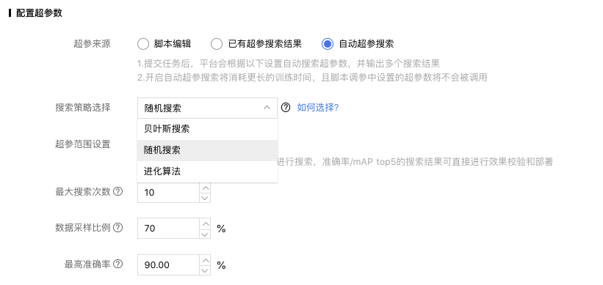Select the 已有超参搜索结果 radio option

217,44
